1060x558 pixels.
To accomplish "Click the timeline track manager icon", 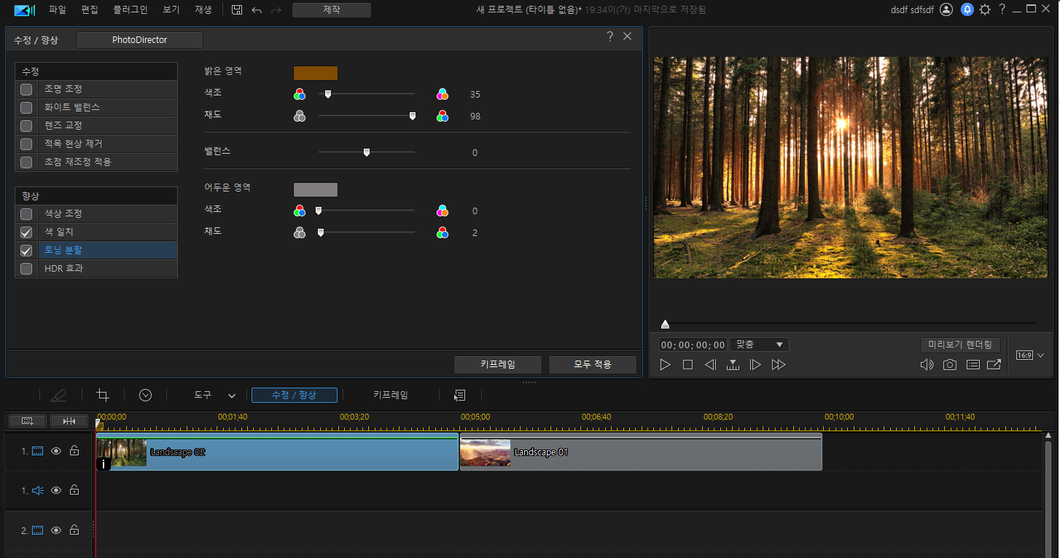I will point(28,421).
